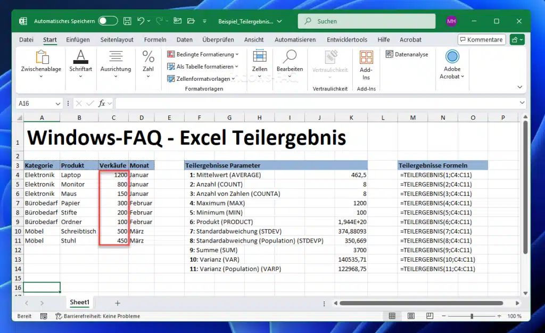Click the zoom slider handle
This screenshot has width=545, height=333.
pyautogui.click(x=472, y=316)
